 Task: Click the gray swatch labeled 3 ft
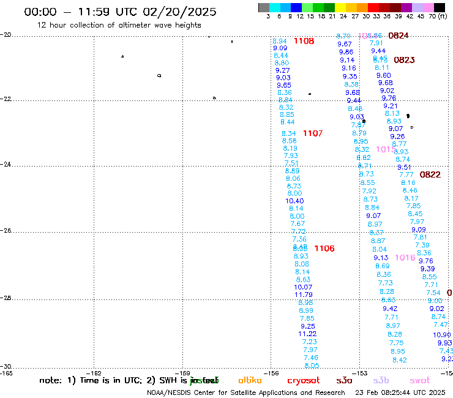pyautogui.click(x=264, y=7)
